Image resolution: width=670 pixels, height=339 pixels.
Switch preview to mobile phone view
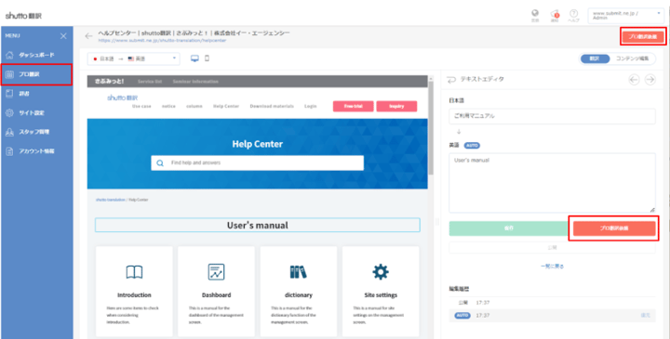point(208,59)
